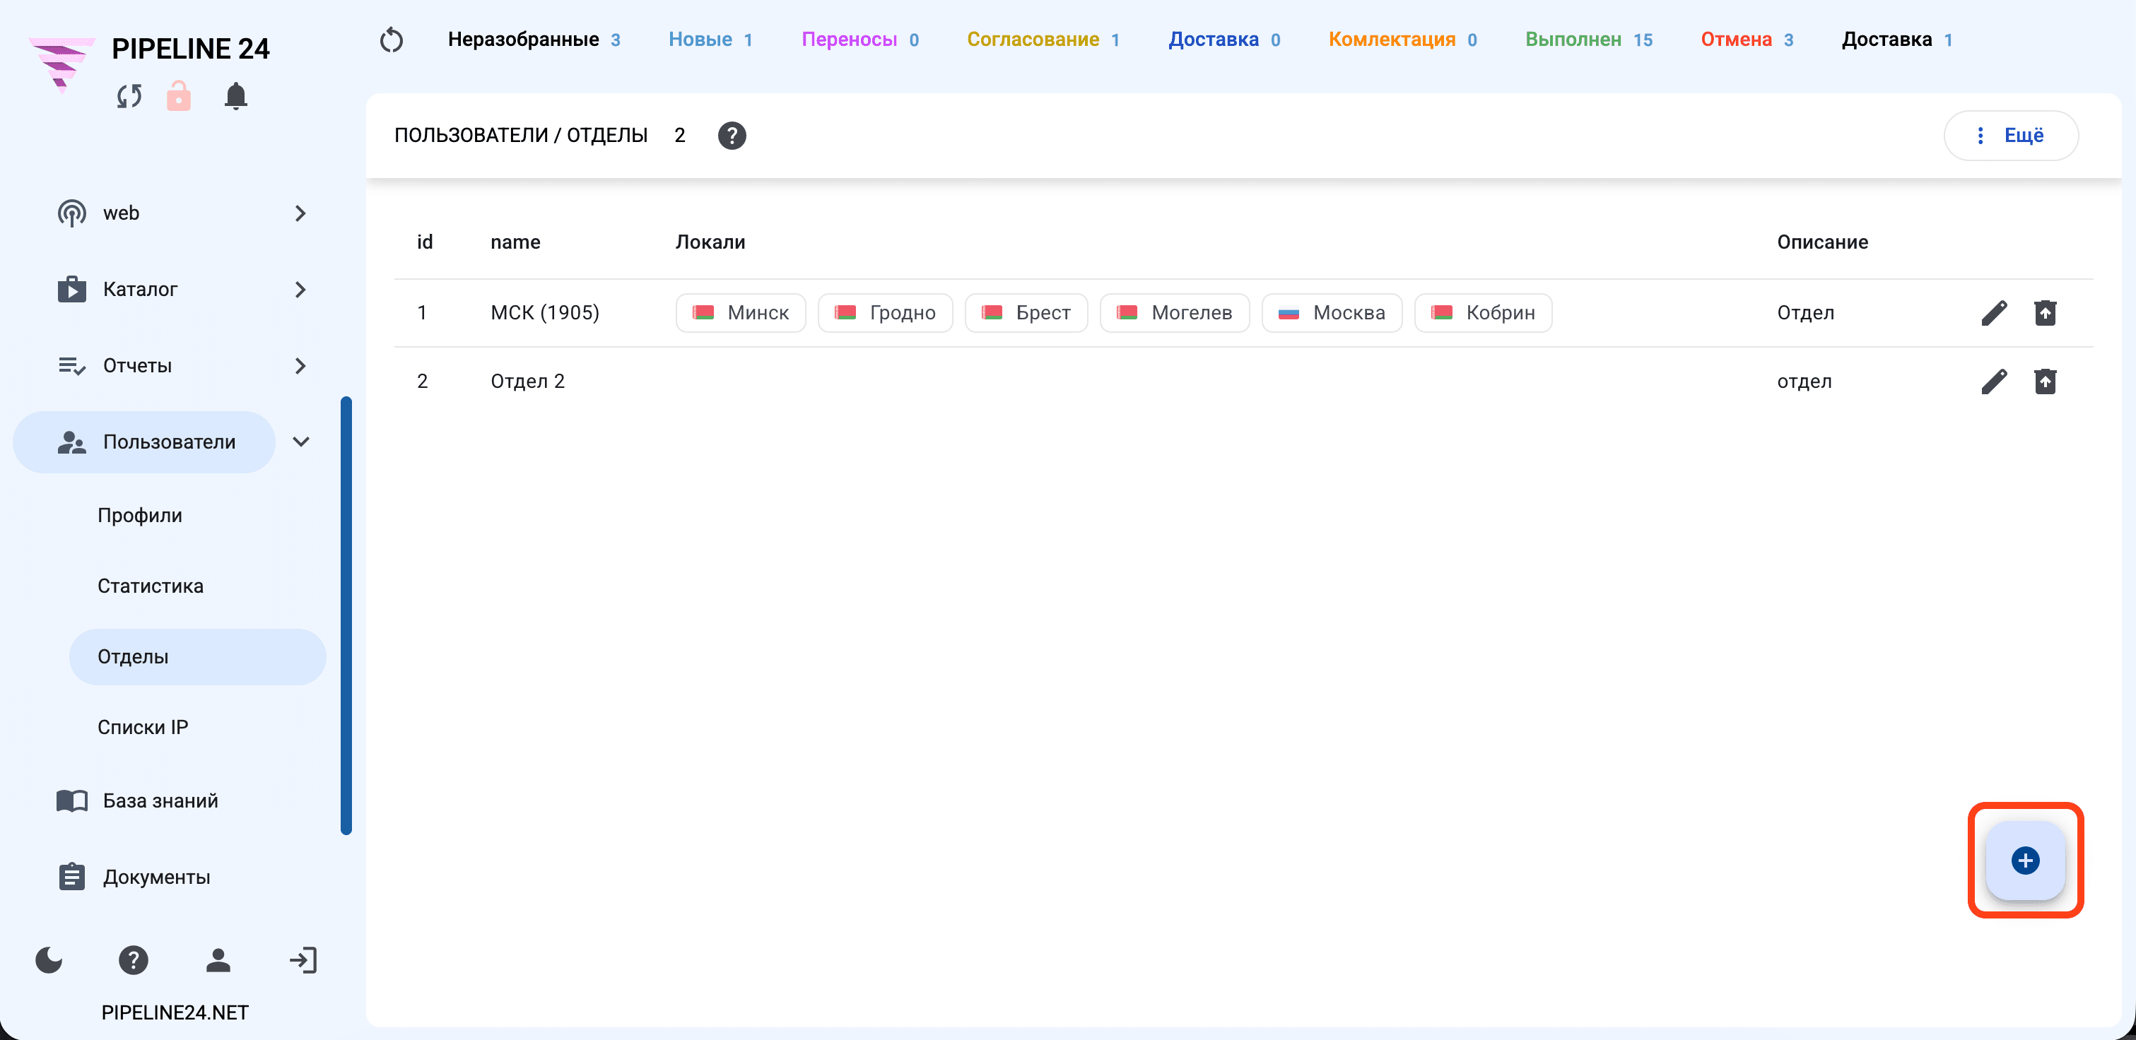Click the help question mark next to ОТДЕЛЫ
The height and width of the screenshot is (1040, 2136).
point(732,135)
